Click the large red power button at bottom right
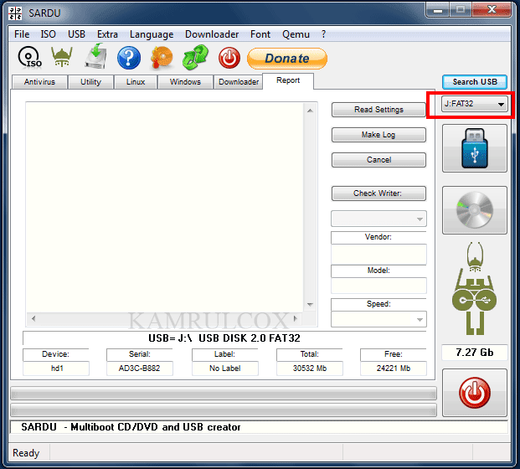 (x=475, y=393)
